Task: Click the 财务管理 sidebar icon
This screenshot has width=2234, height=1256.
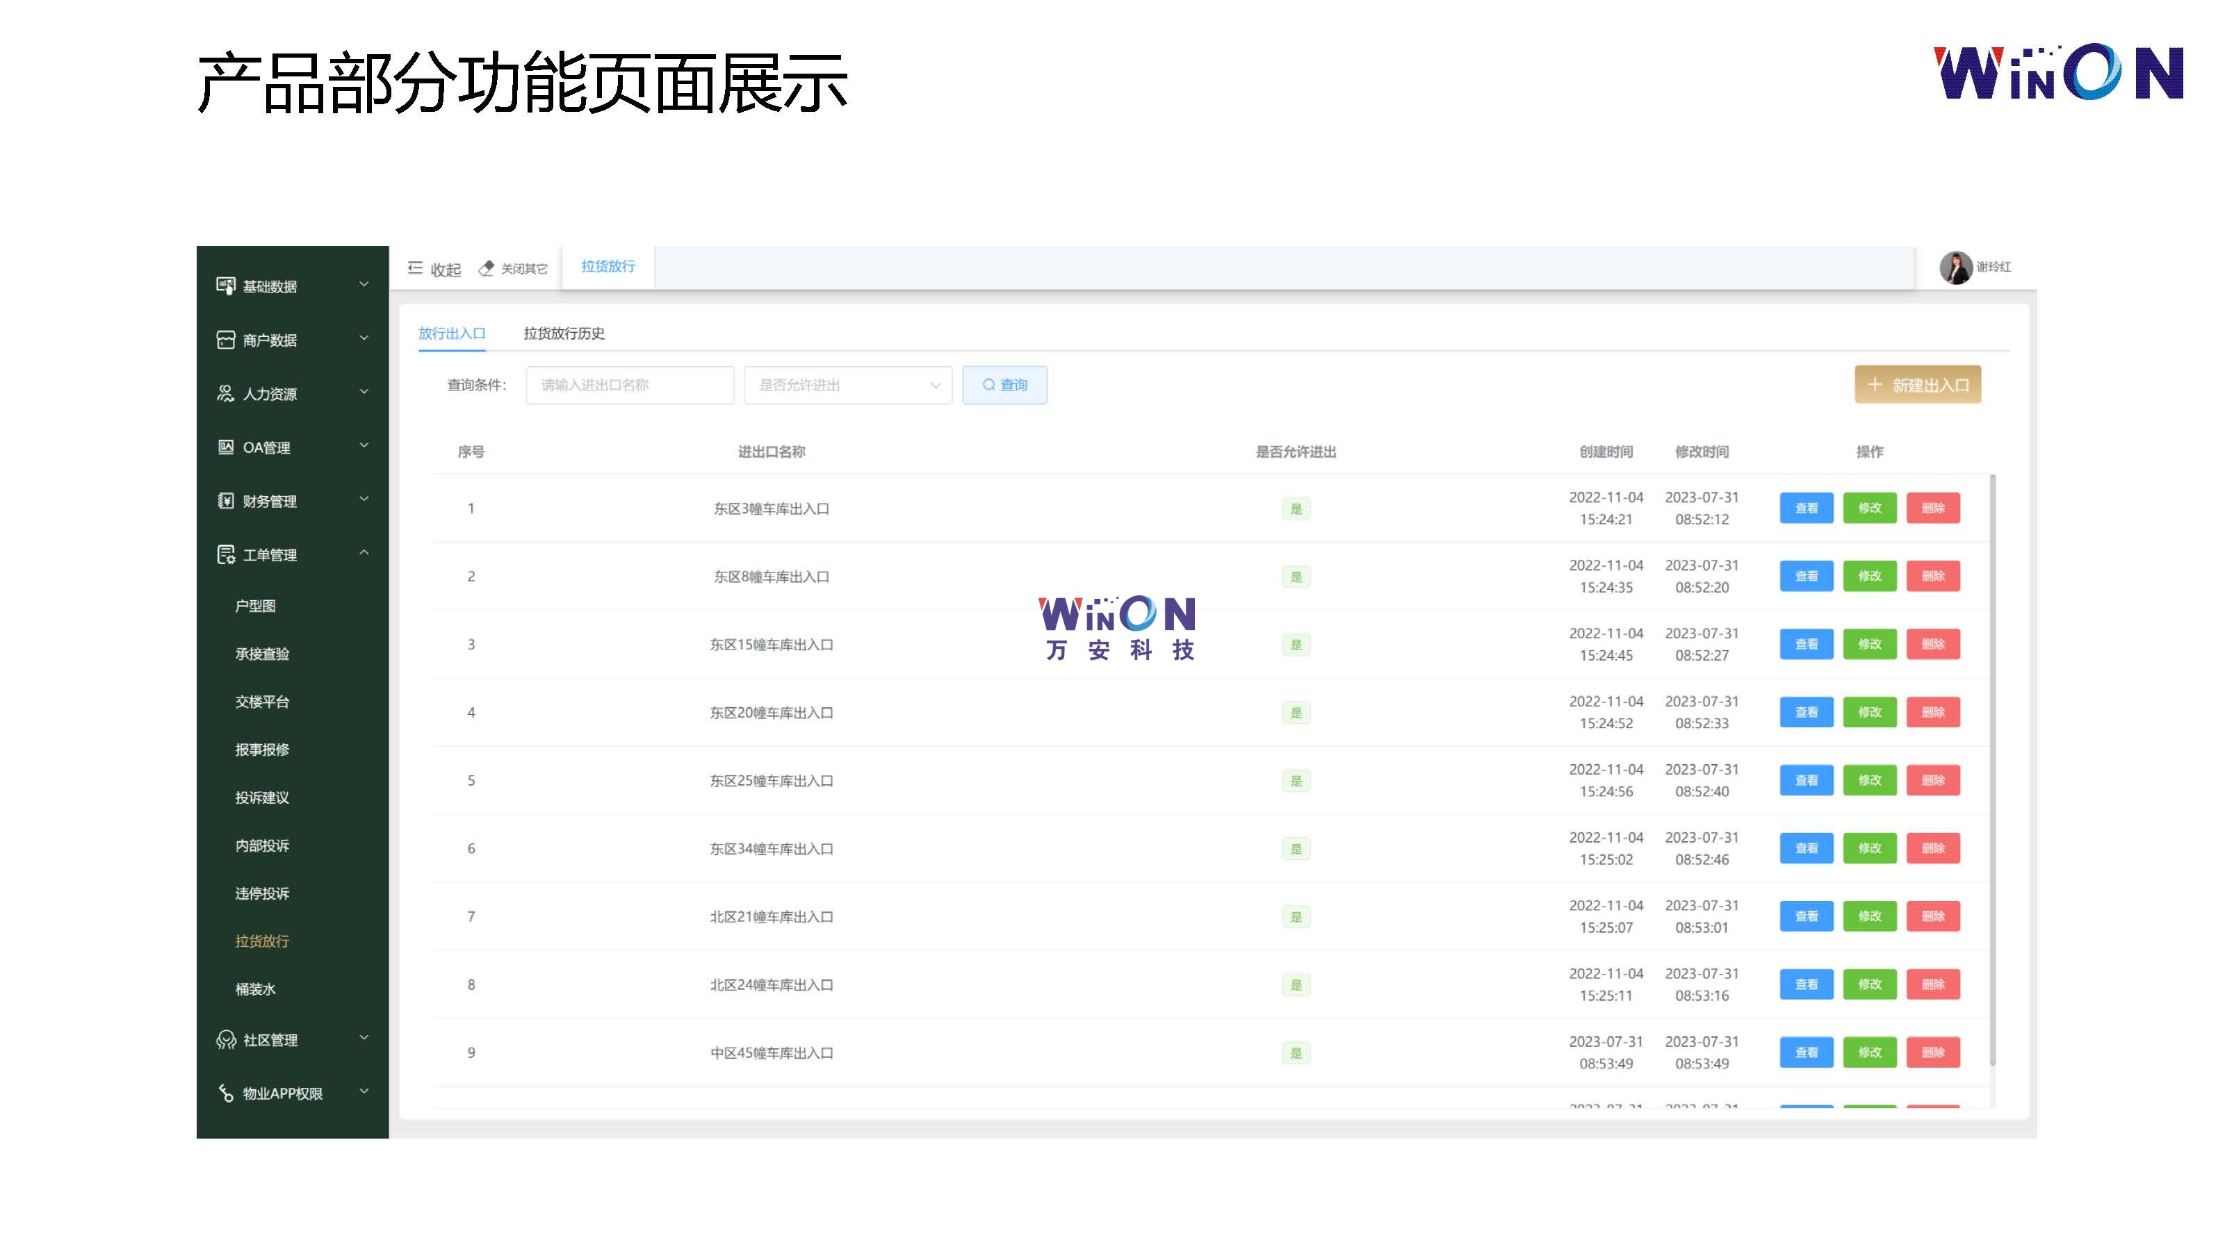Action: (x=225, y=501)
